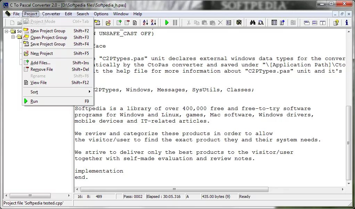This screenshot has height=209, width=355.
Task: Open Replace with the AA icon
Action: click(x=261, y=23)
